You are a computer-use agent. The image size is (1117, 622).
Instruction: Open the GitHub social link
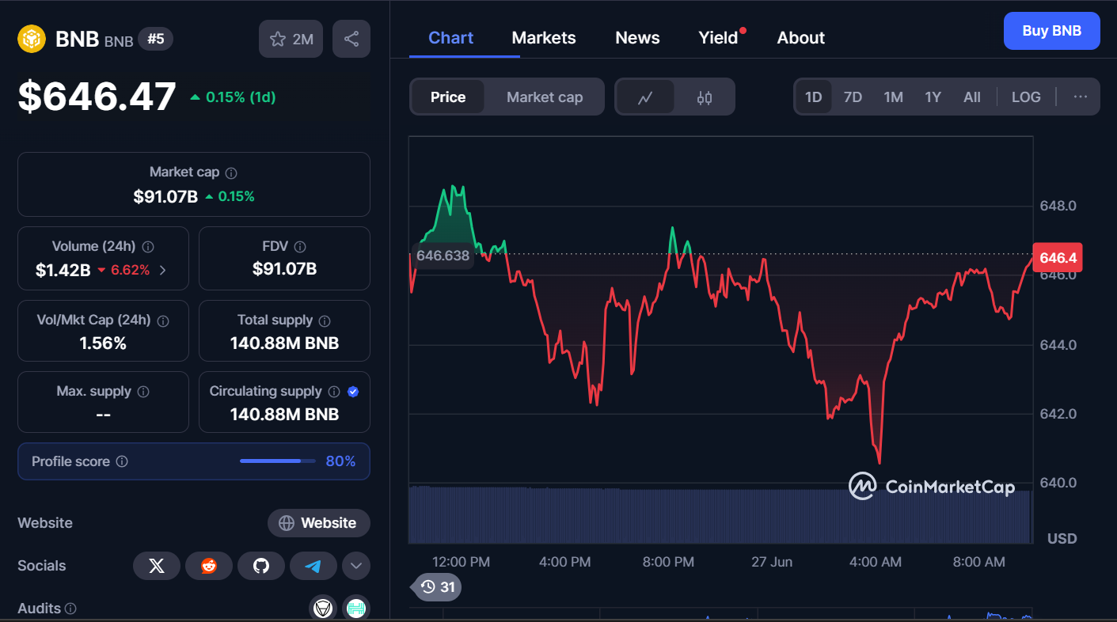[x=261, y=566]
